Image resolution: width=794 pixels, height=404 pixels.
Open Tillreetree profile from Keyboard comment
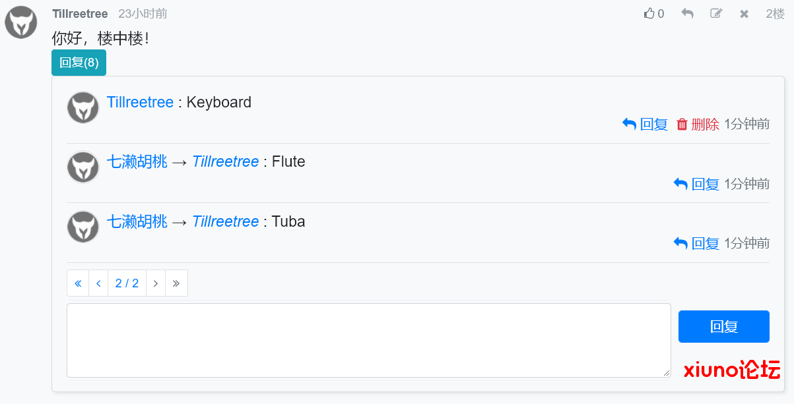coord(140,102)
